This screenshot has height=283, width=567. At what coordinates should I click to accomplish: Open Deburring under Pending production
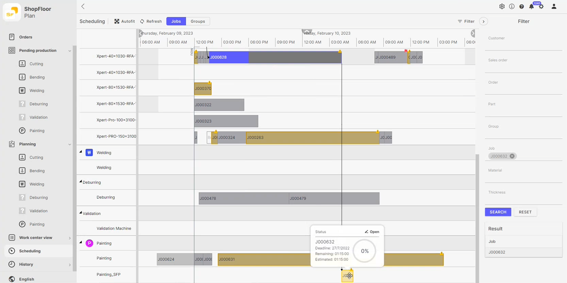pos(39,104)
